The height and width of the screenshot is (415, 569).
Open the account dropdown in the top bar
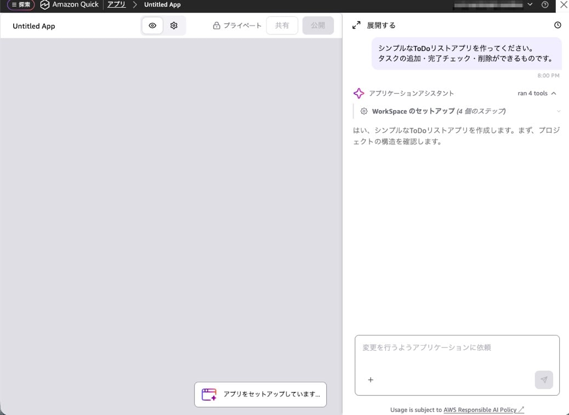(528, 5)
